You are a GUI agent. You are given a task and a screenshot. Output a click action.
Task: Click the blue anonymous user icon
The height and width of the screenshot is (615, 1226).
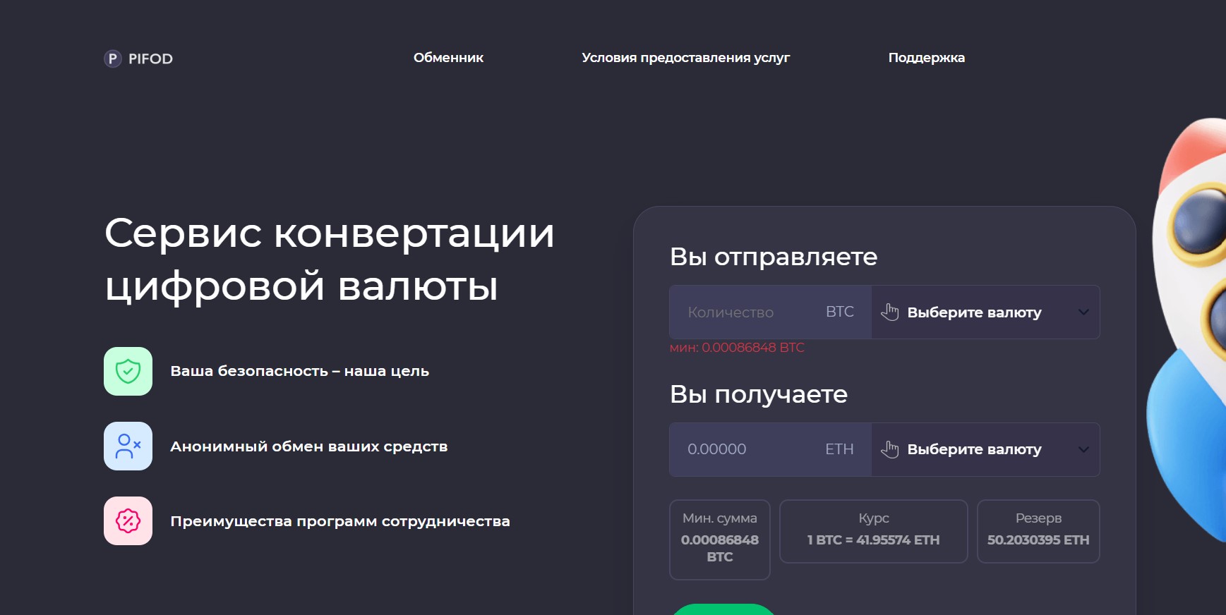coord(128,446)
